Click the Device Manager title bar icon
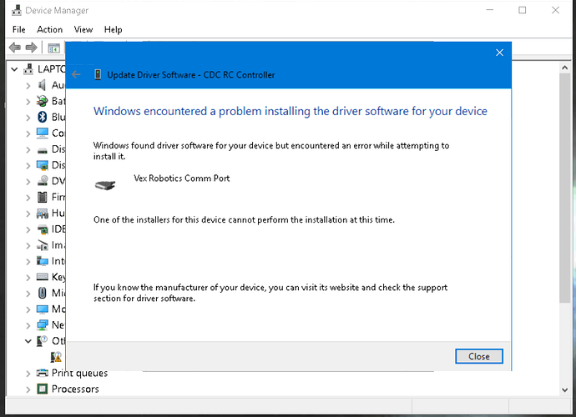Image resolution: width=576 pixels, height=417 pixels. [x=16, y=10]
